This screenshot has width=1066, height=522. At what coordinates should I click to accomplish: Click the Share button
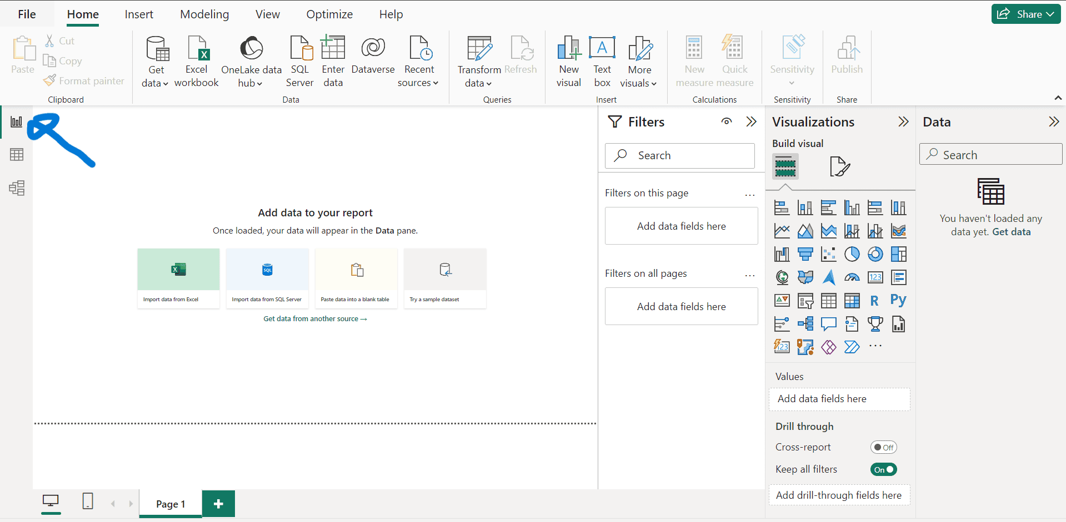point(1025,14)
